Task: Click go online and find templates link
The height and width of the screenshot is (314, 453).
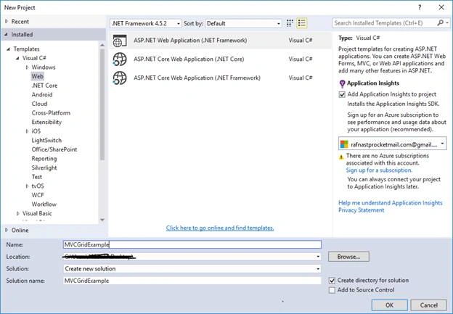Action: click(x=220, y=228)
